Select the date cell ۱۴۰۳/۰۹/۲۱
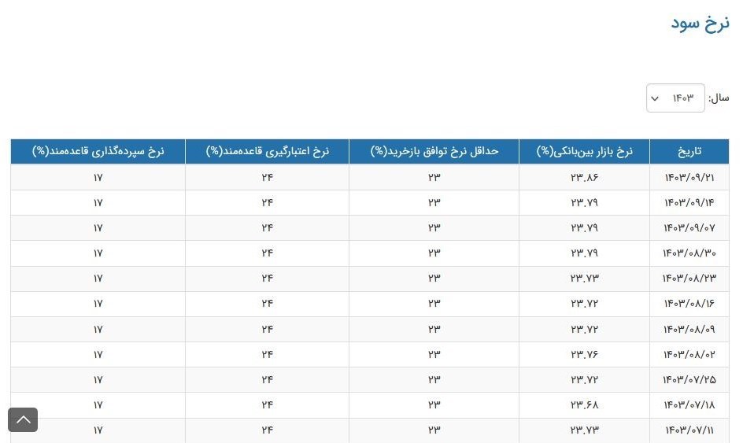Image resolution: width=743 pixels, height=443 pixels. (x=689, y=177)
